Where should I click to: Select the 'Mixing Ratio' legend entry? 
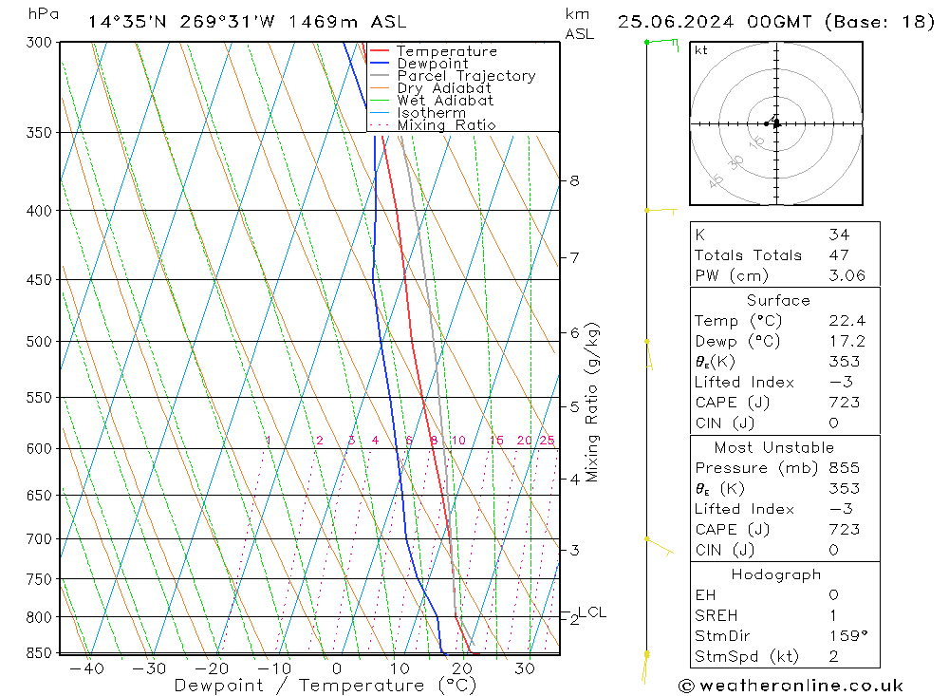tap(447, 124)
